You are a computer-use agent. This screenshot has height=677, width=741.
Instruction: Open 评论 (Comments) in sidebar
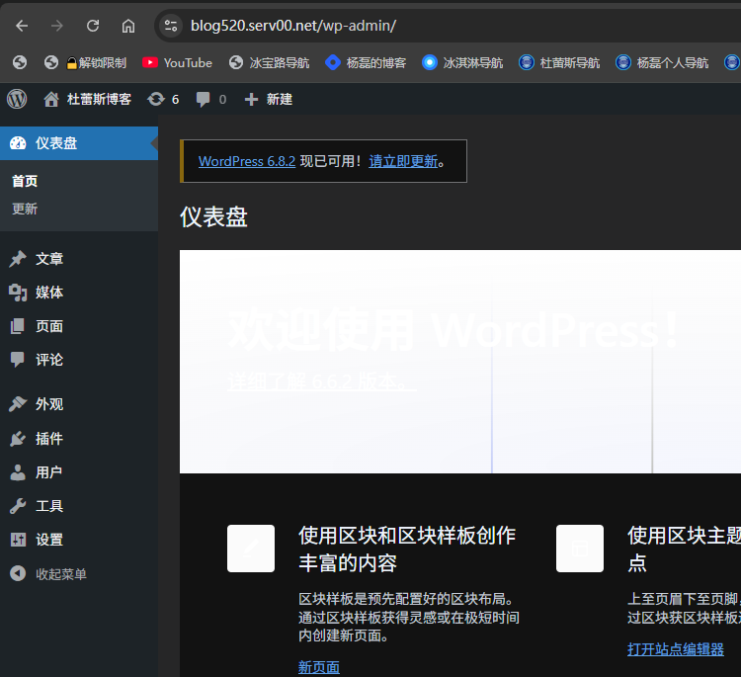point(49,360)
